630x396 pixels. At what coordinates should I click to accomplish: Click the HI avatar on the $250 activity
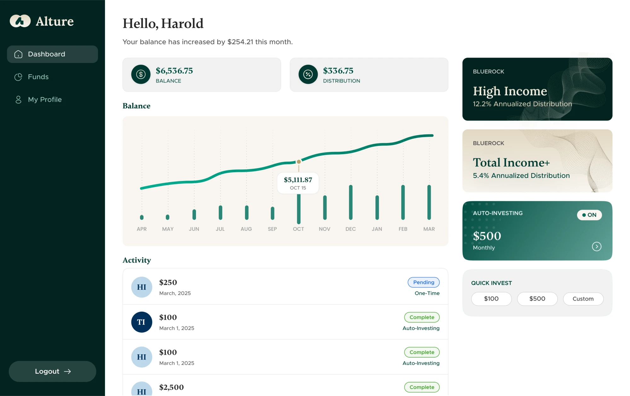pyautogui.click(x=142, y=287)
